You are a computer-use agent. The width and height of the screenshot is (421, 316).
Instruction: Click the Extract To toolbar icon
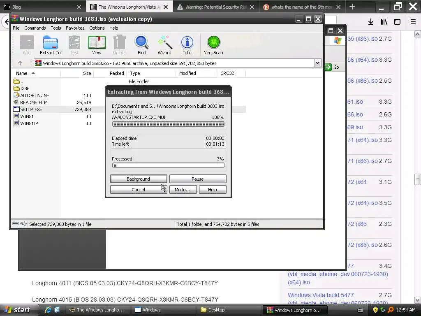point(50,45)
